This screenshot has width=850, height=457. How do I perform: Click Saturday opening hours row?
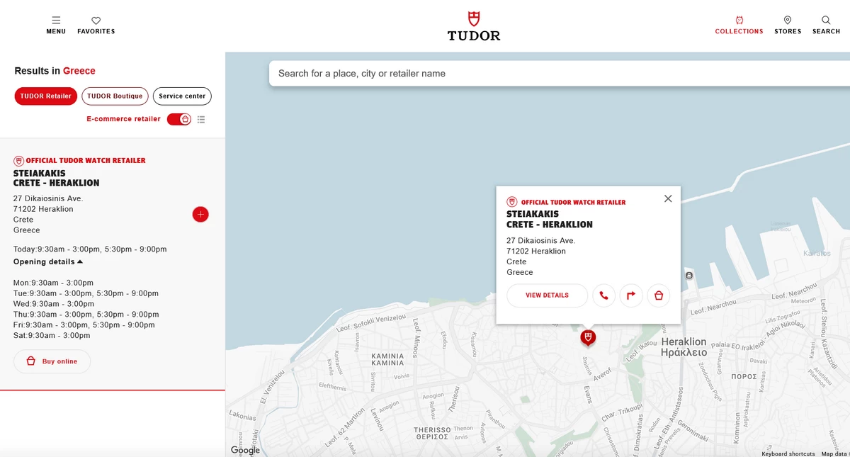click(52, 336)
